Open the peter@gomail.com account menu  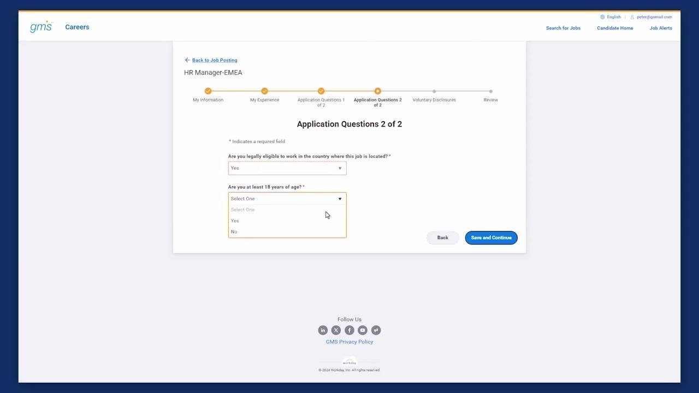(654, 17)
